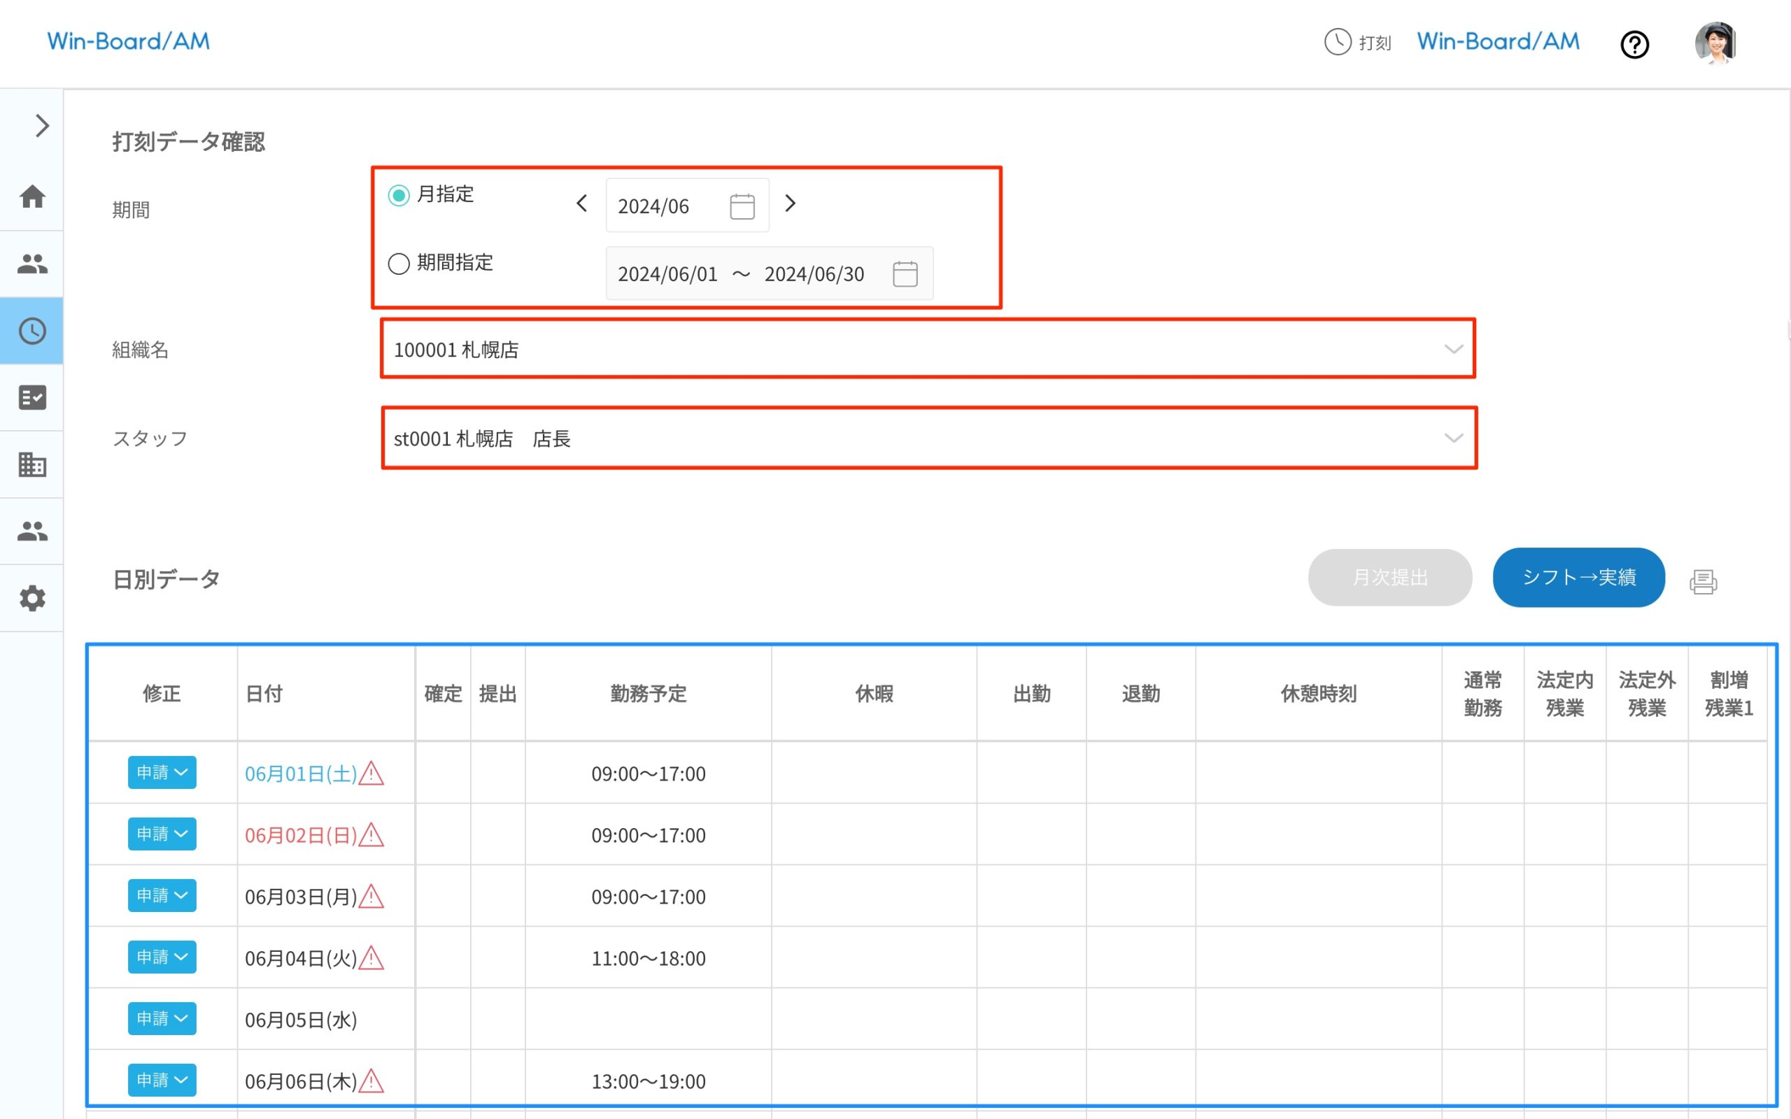The height and width of the screenshot is (1119, 1791).
Task: Open the date range calendar icon
Action: 905,274
